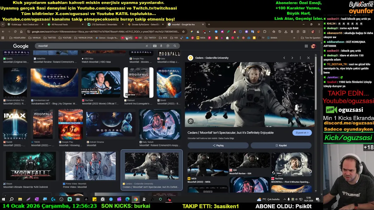
Task: Open the HESAPLARIM bookmark folder
Action: (18, 38)
